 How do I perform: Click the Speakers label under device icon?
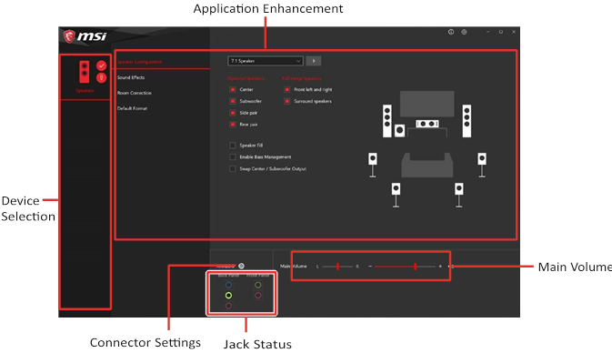(85, 91)
